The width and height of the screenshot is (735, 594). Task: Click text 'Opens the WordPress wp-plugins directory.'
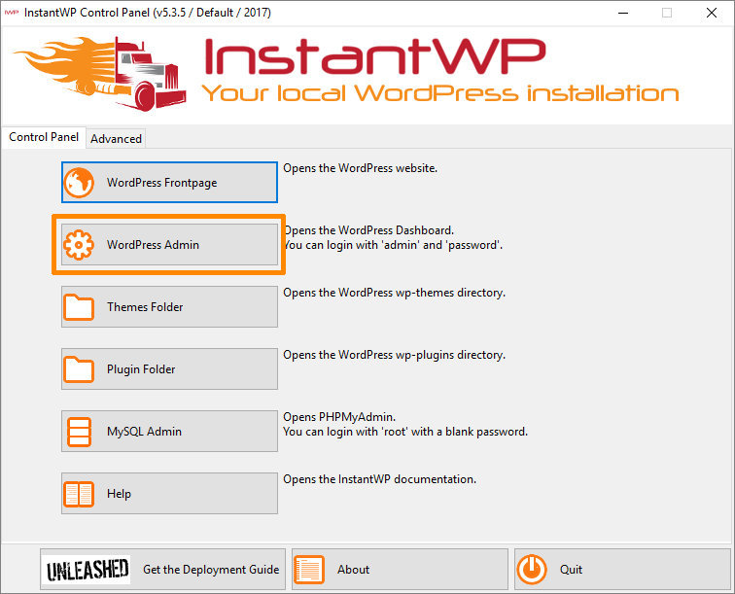(x=394, y=356)
